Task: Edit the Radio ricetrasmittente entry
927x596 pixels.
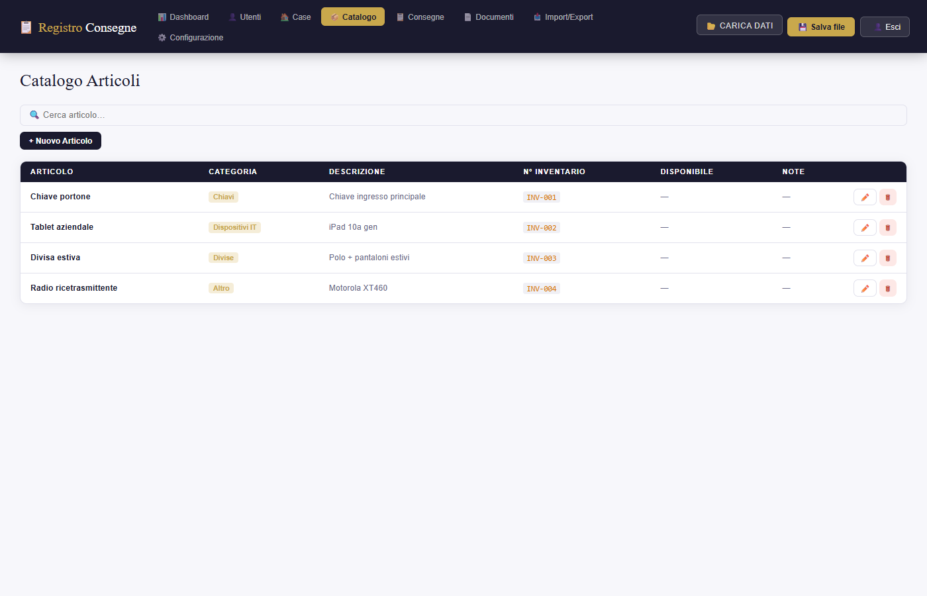Action: pos(865,289)
